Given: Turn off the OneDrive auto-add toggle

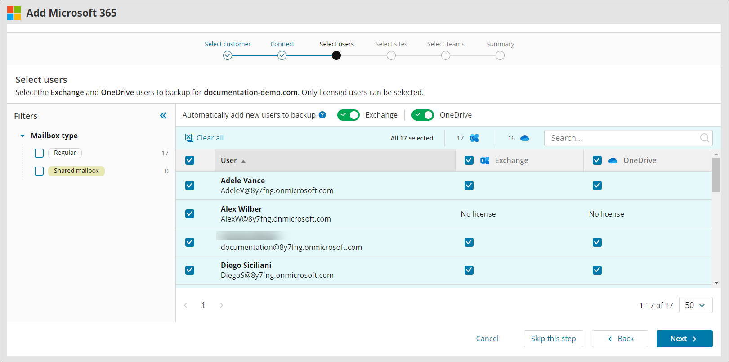Looking at the screenshot, I should [423, 115].
